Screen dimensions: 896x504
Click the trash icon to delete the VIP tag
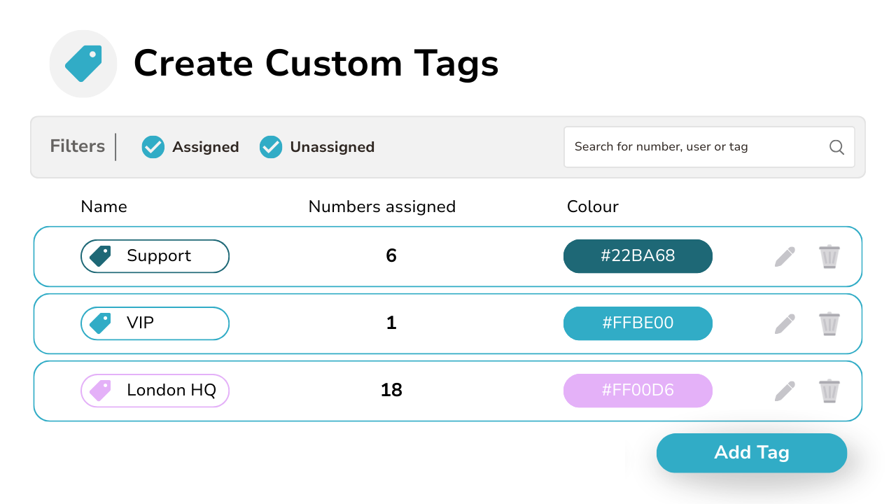829,323
